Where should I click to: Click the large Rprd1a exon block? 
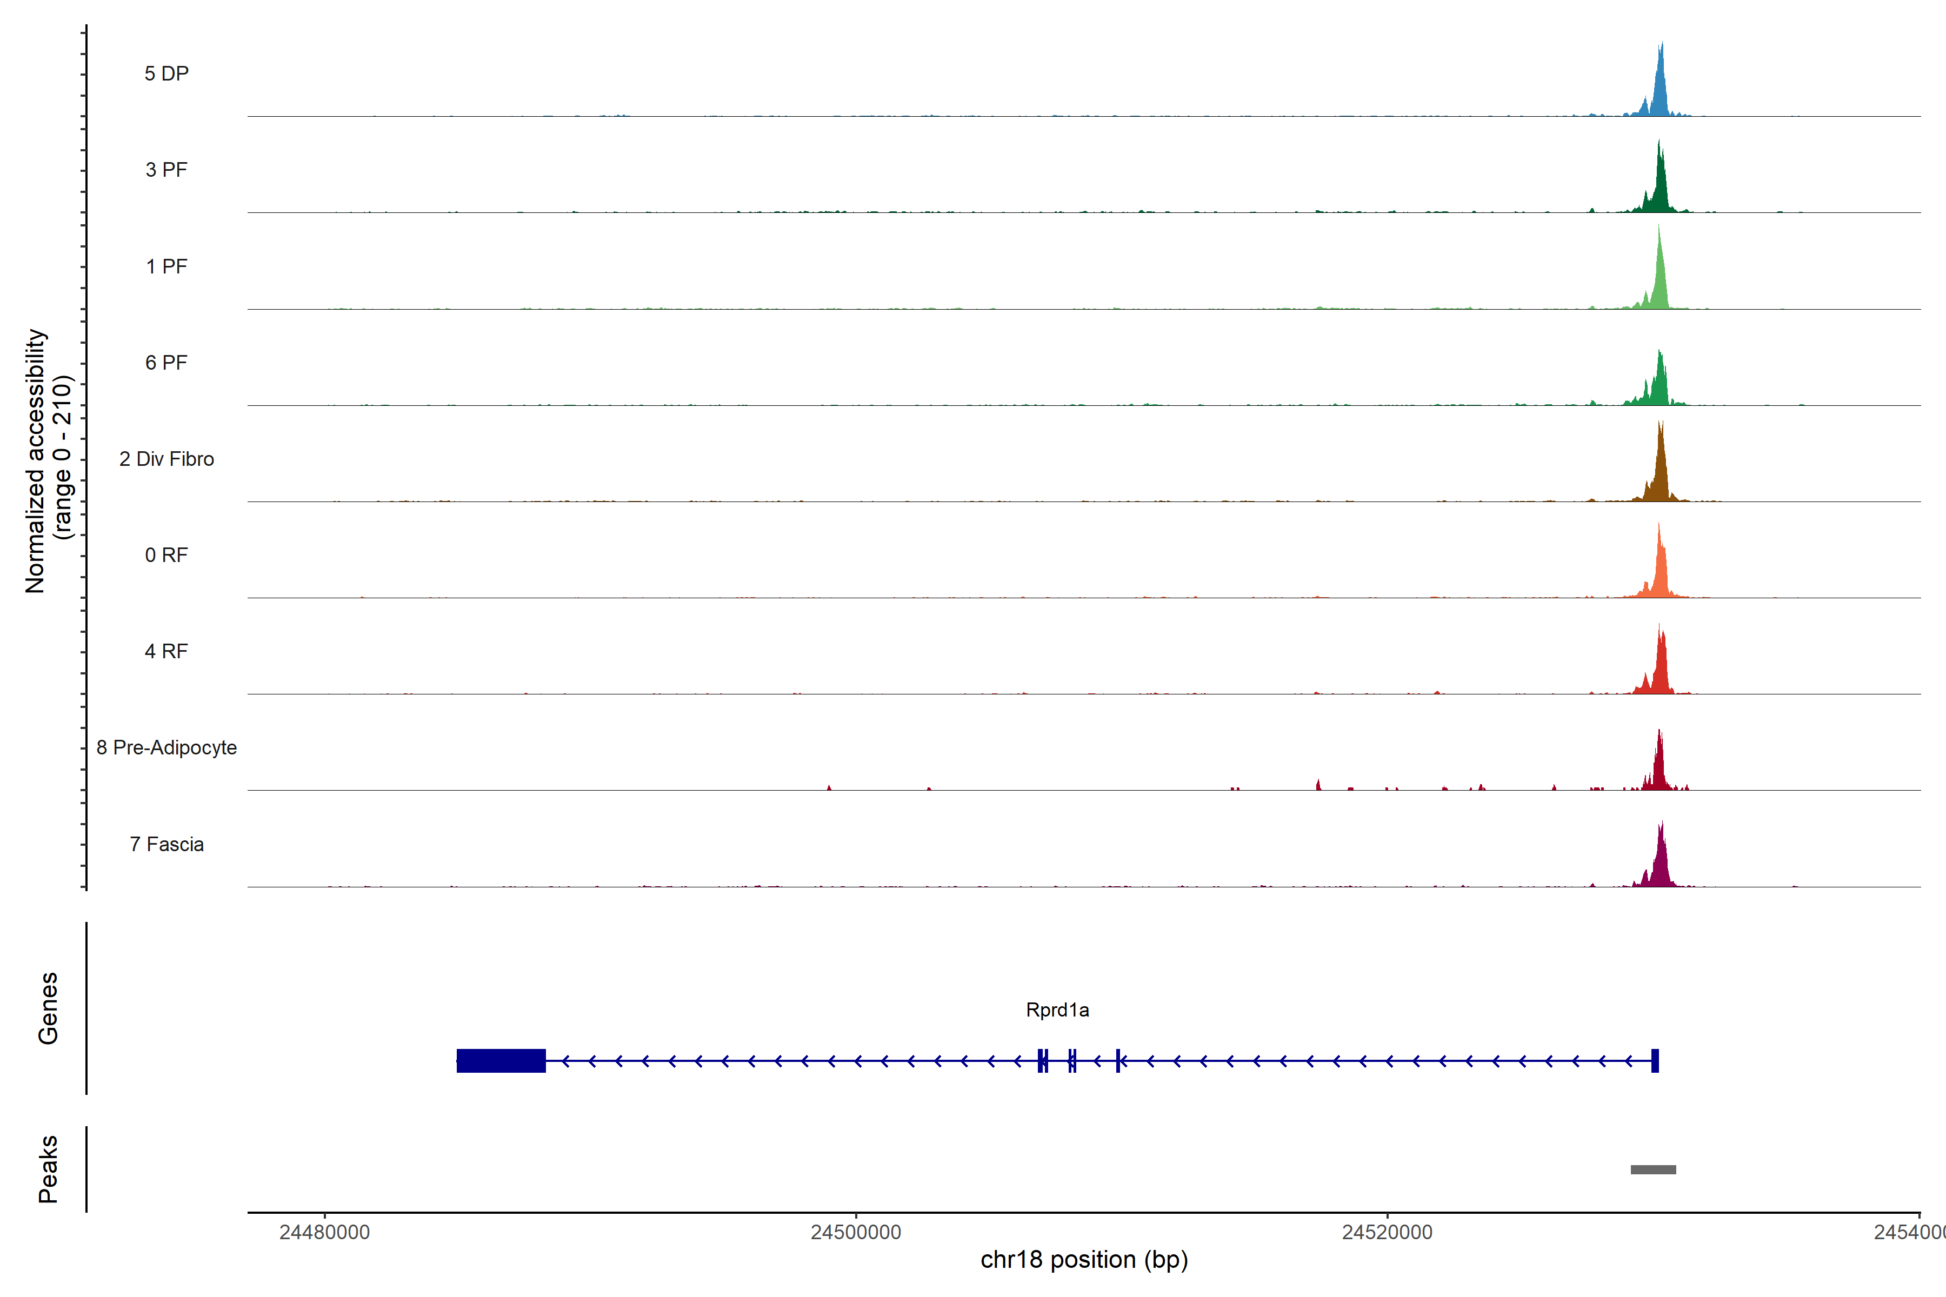[x=501, y=1060]
